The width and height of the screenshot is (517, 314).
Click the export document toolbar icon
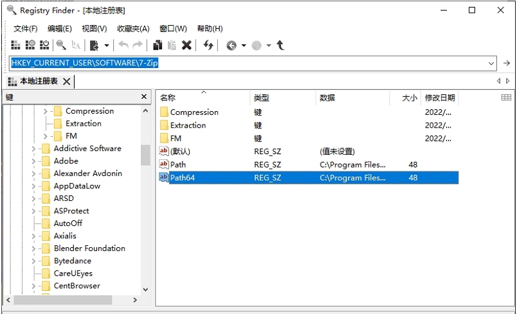pos(95,45)
